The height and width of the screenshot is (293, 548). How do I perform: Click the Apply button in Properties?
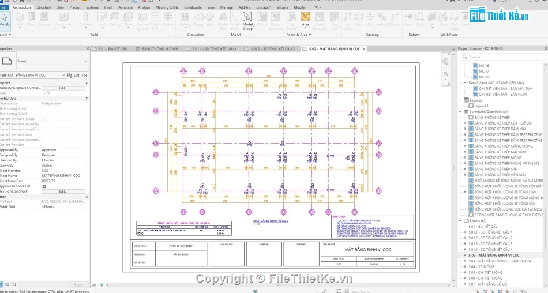(78, 284)
